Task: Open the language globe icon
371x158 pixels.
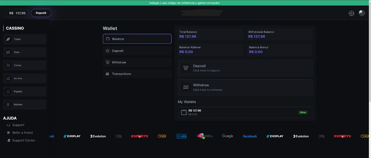Action: [351, 13]
